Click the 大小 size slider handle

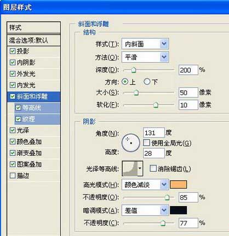(136, 93)
